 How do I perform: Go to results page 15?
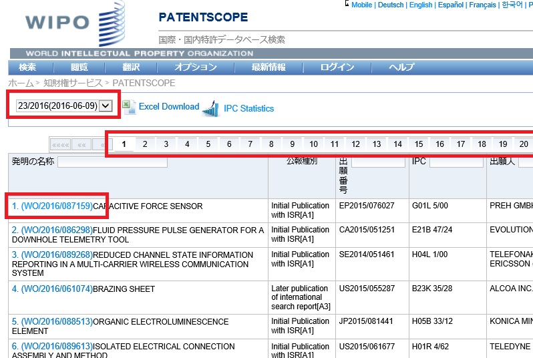[419, 144]
